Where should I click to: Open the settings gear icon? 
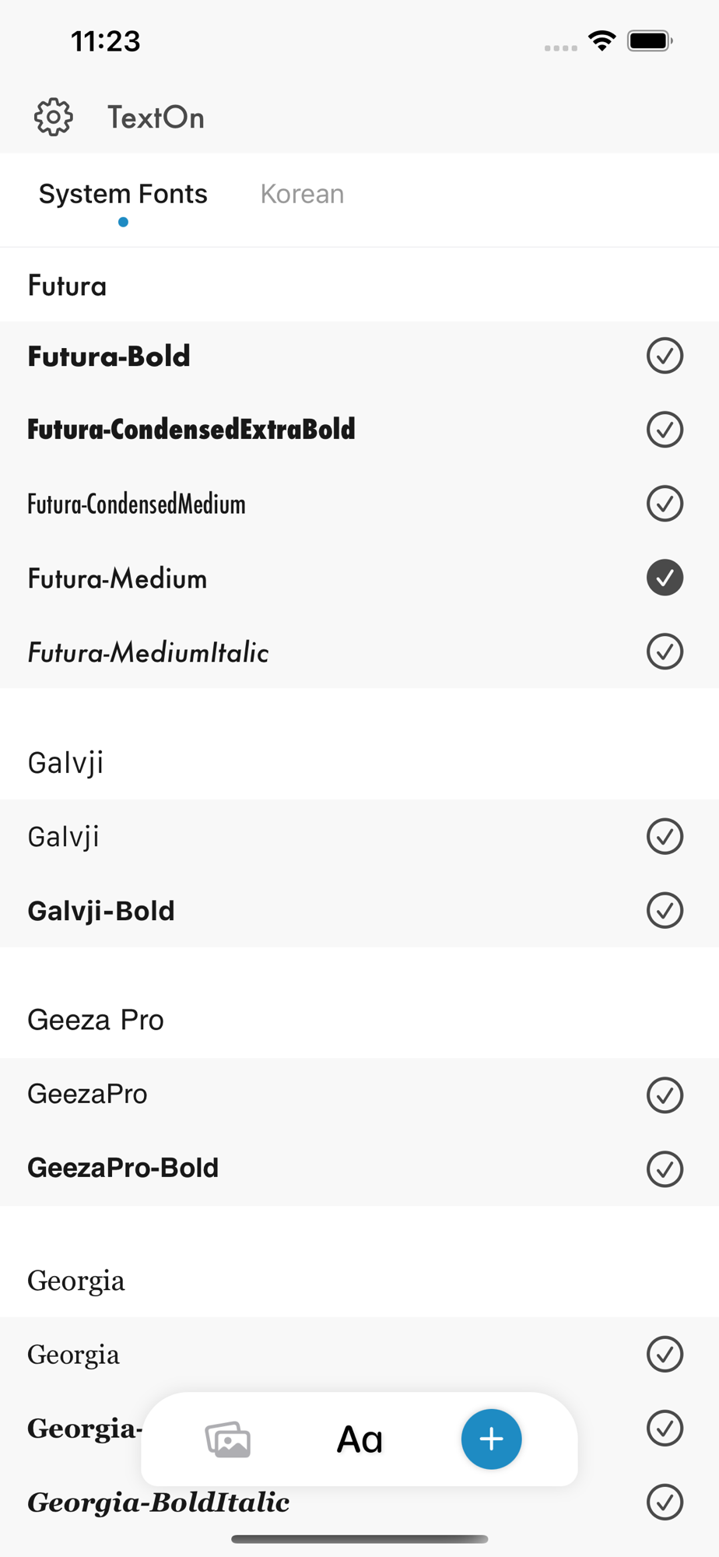click(x=54, y=118)
